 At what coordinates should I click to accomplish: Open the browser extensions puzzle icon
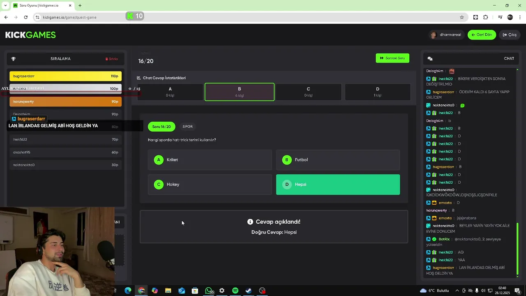pyautogui.click(x=485, y=17)
